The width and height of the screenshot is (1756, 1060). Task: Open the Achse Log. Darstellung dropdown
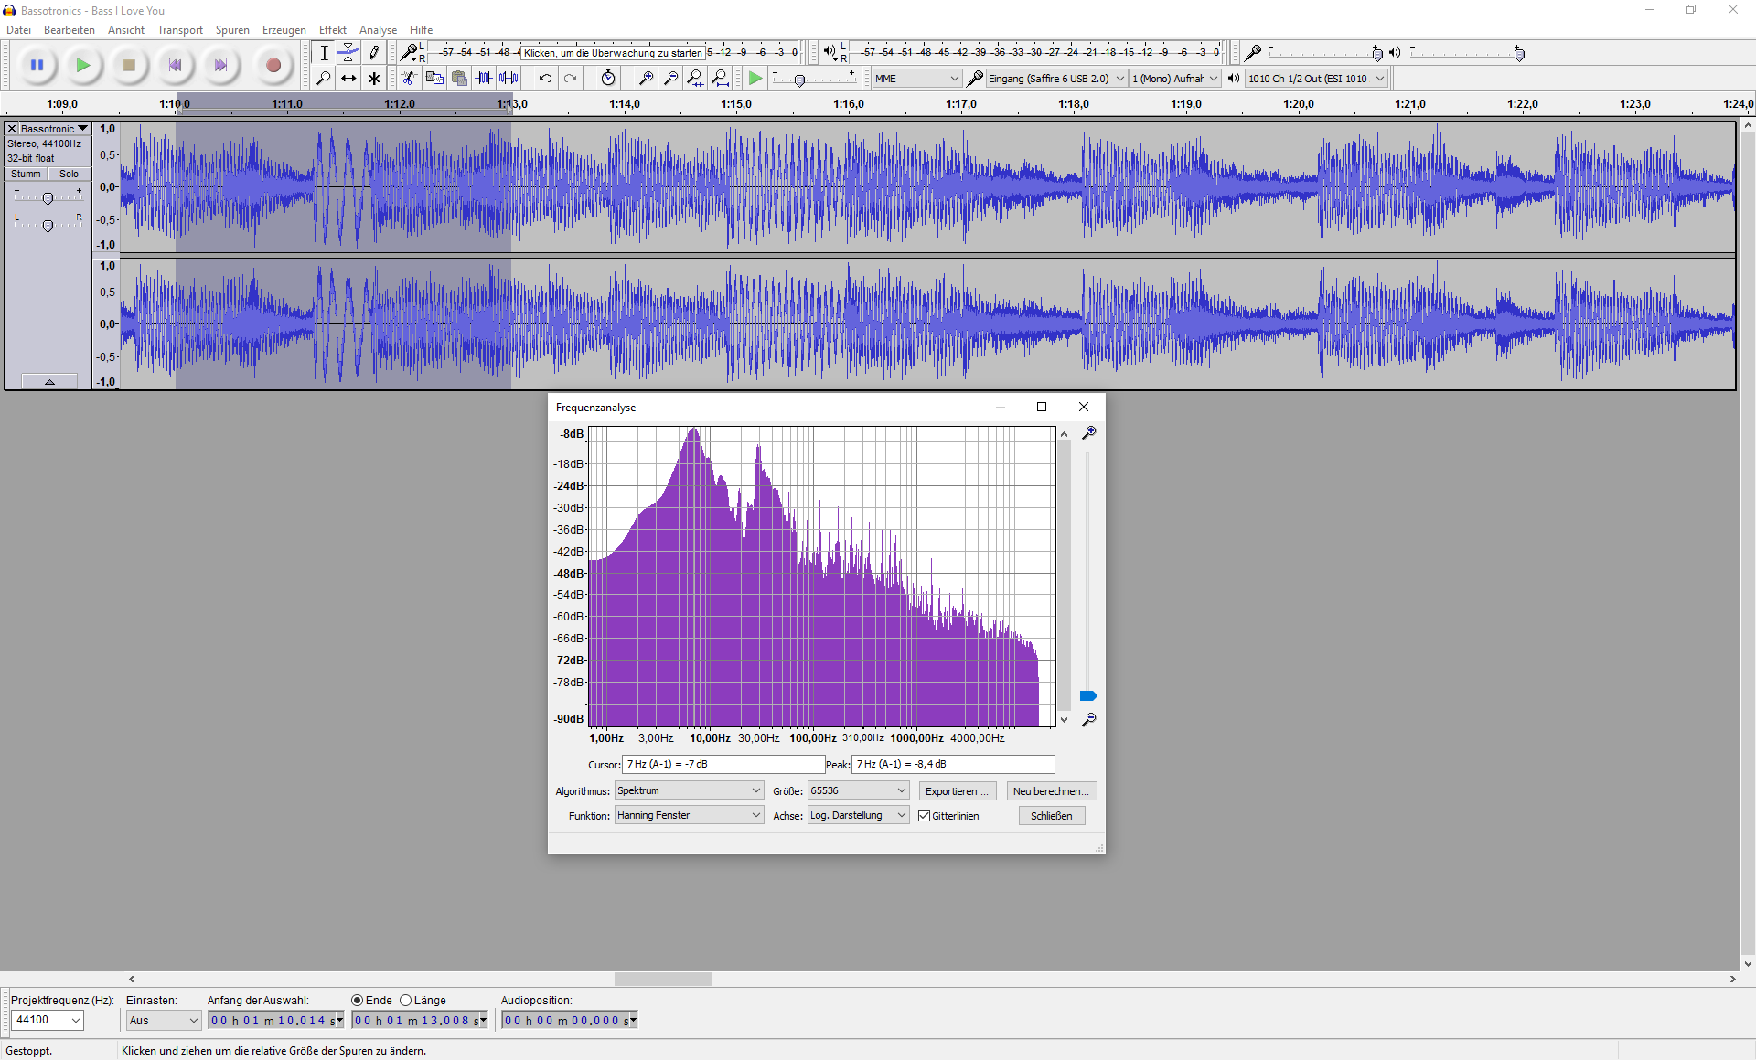858,815
